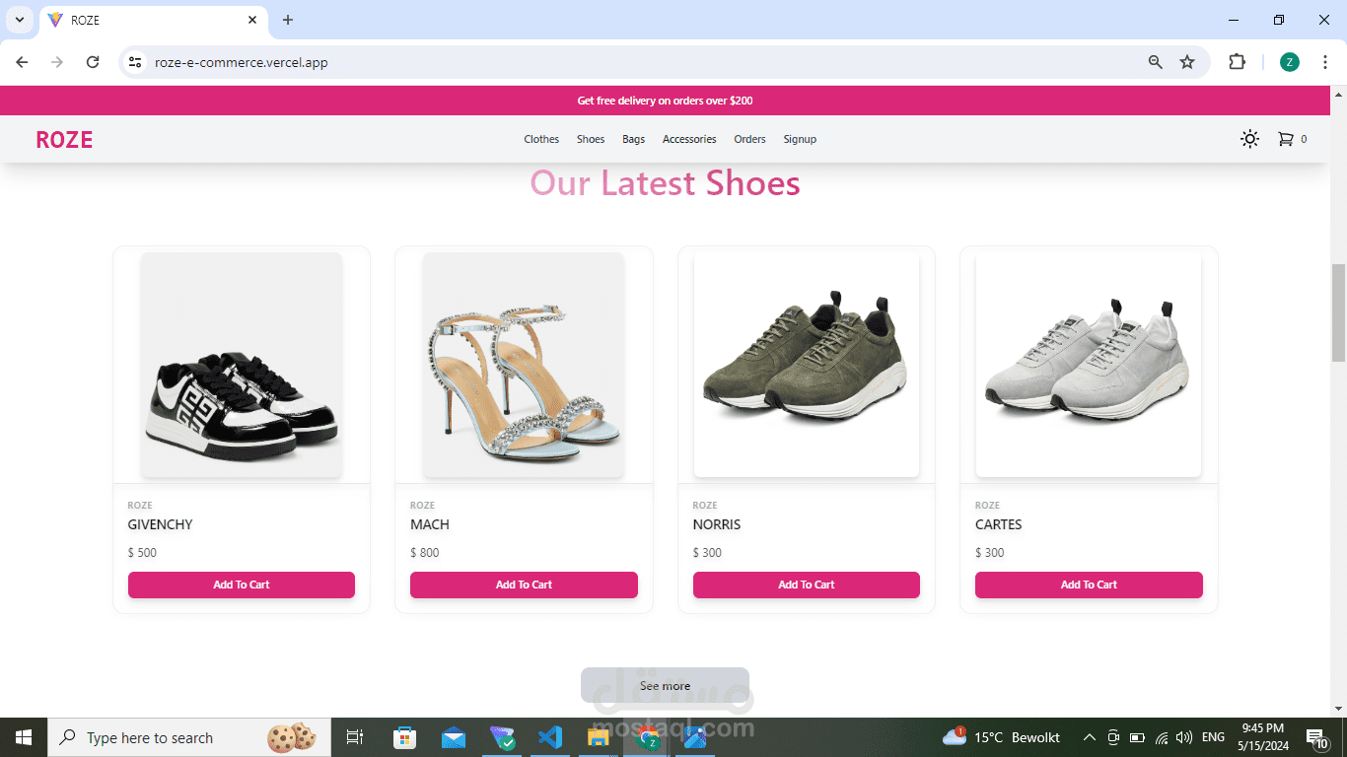This screenshot has width=1347, height=757.
Task: Add the NORRIS sneakers to cart
Action: [x=807, y=585]
